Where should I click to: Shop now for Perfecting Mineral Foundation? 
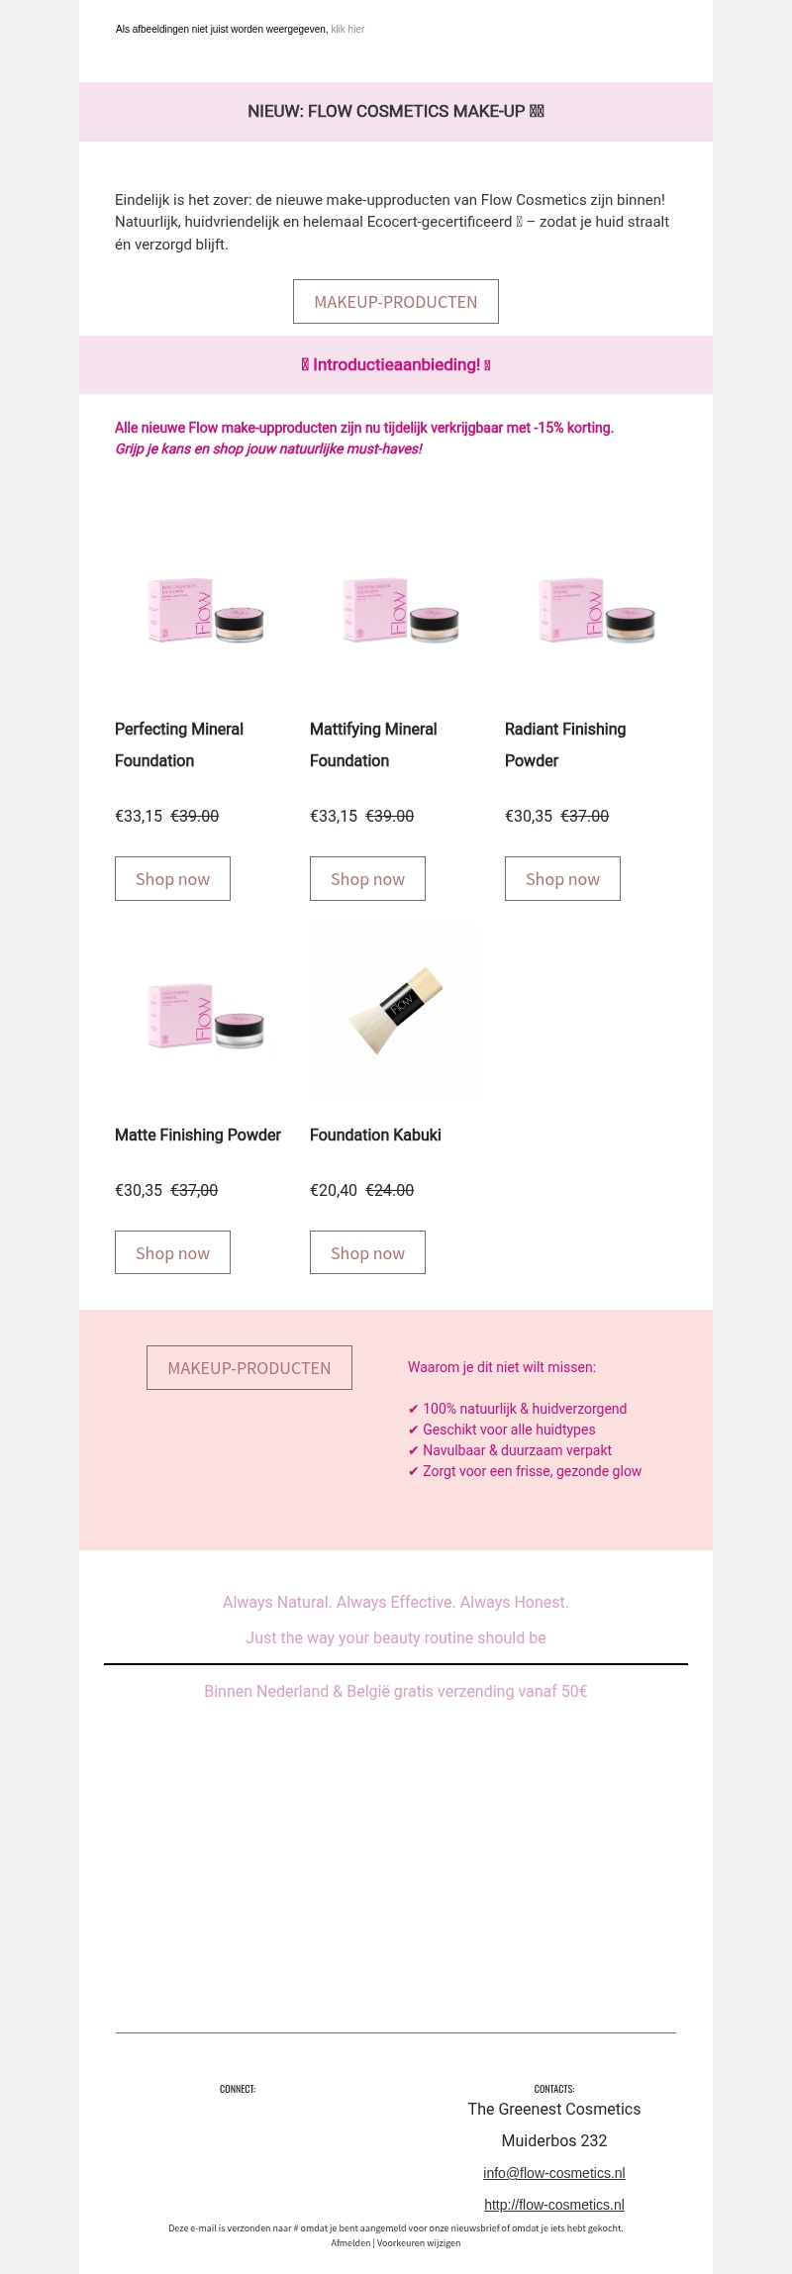(x=172, y=879)
